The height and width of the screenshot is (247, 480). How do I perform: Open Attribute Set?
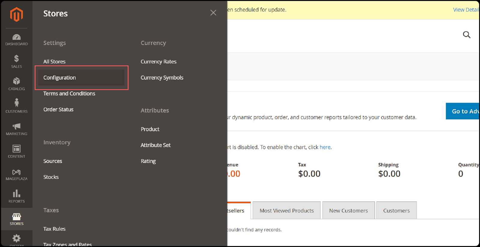point(155,145)
